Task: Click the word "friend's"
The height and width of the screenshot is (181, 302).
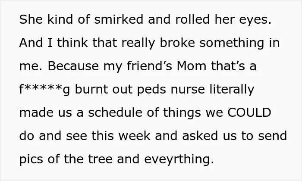Action: (149, 66)
